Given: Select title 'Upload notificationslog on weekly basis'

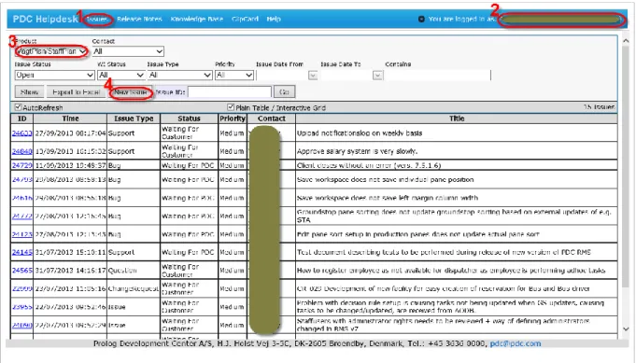Looking at the screenshot, I should pos(360,133).
